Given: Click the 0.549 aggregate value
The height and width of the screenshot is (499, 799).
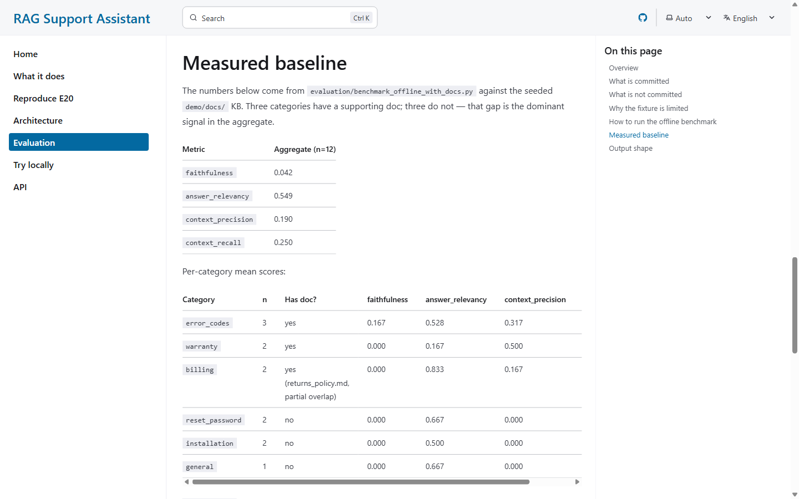Looking at the screenshot, I should pyautogui.click(x=283, y=196).
